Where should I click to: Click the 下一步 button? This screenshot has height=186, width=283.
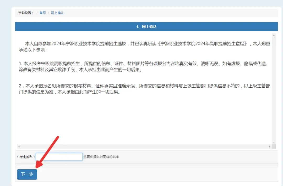(27, 174)
